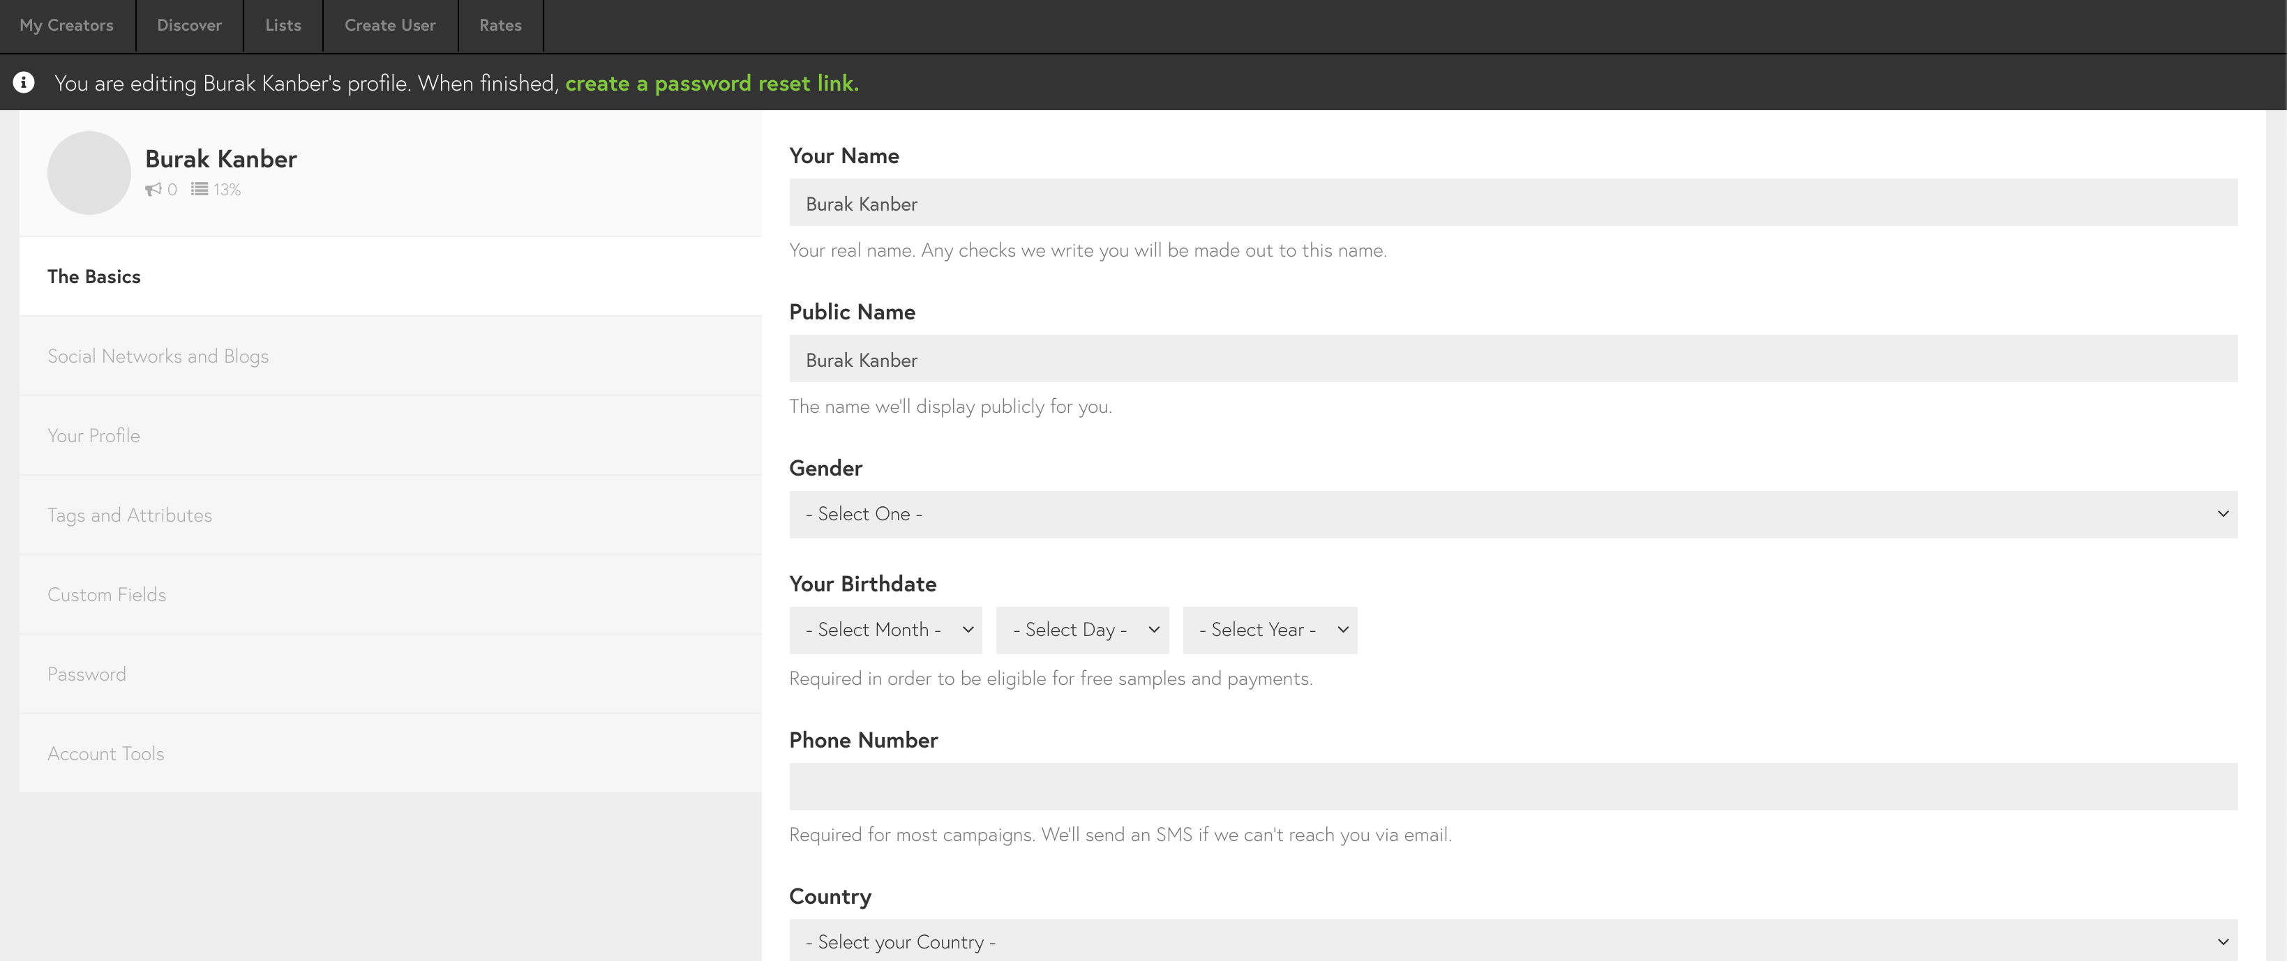
Task: Expand the Gender dropdown
Action: coord(1513,515)
